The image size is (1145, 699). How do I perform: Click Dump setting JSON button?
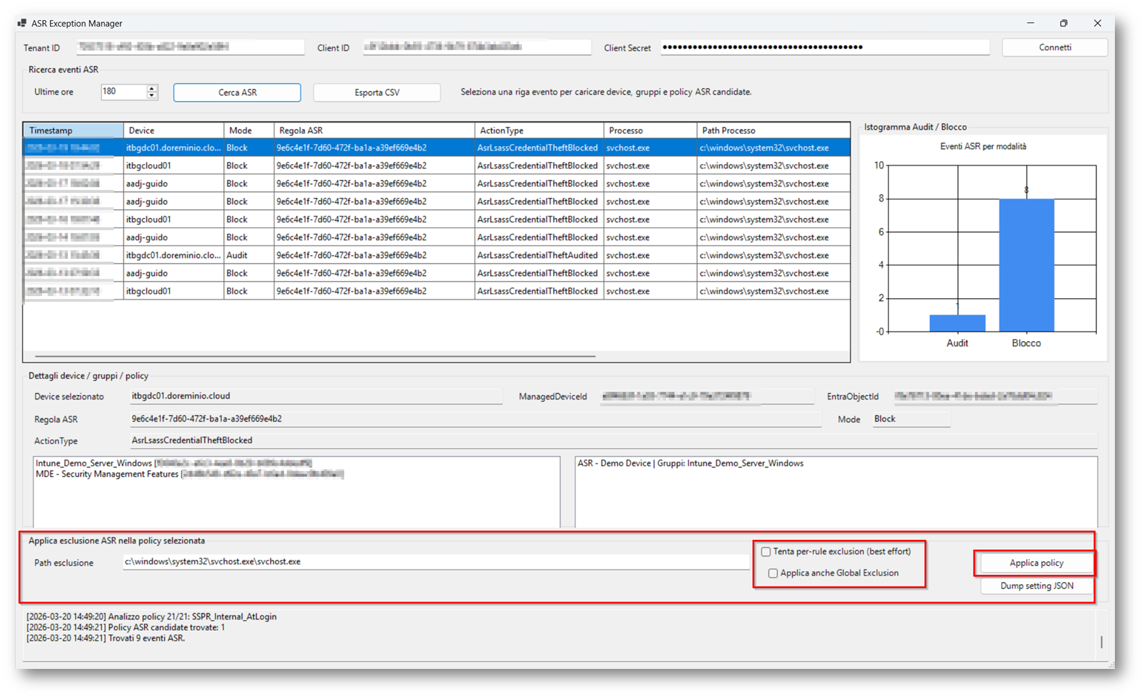pyautogui.click(x=1036, y=586)
